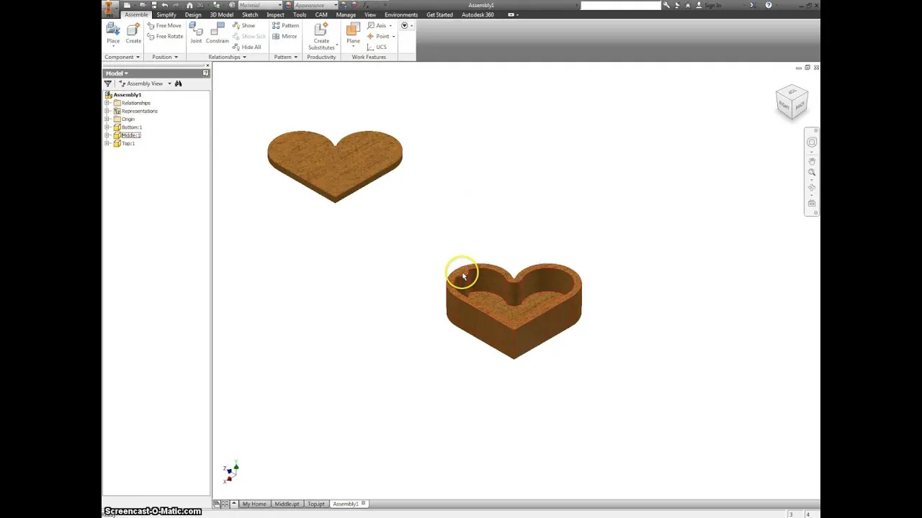Create a UCS work feature

click(x=377, y=47)
